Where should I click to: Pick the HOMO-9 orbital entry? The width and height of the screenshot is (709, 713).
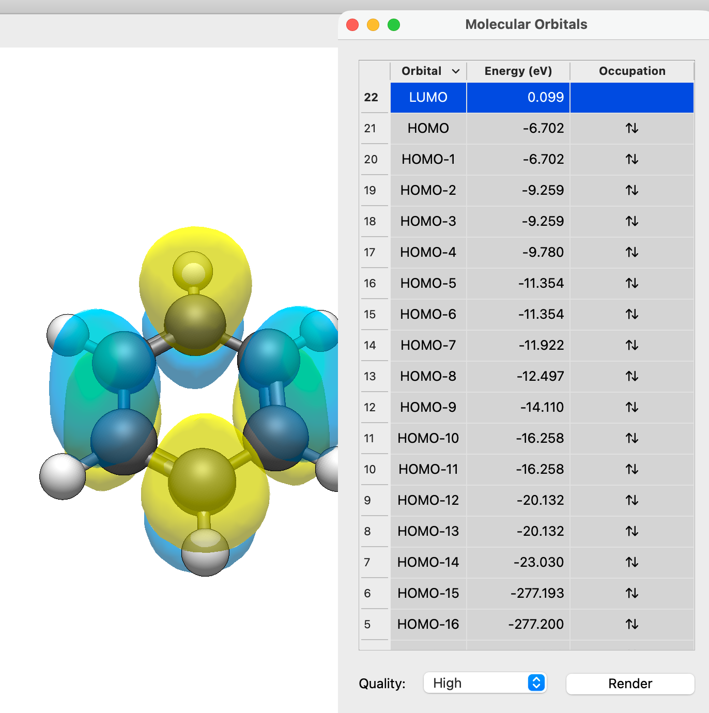click(428, 407)
